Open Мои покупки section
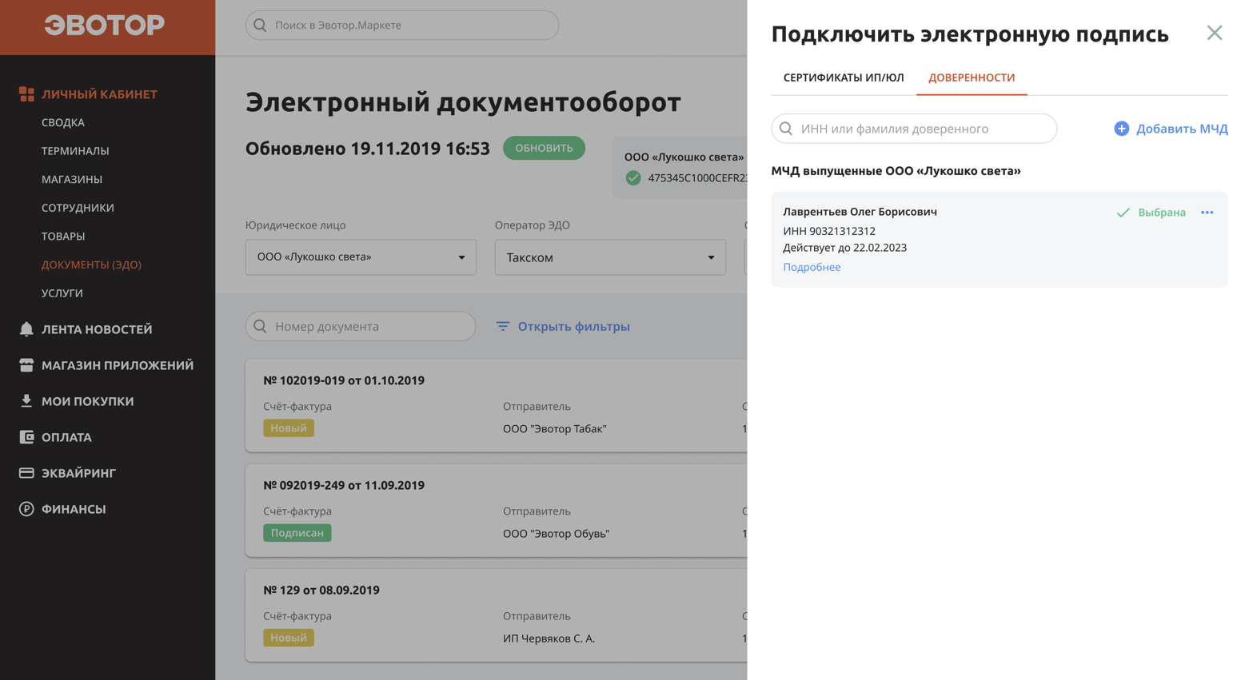Screen dimensions: 1237x680 point(88,401)
